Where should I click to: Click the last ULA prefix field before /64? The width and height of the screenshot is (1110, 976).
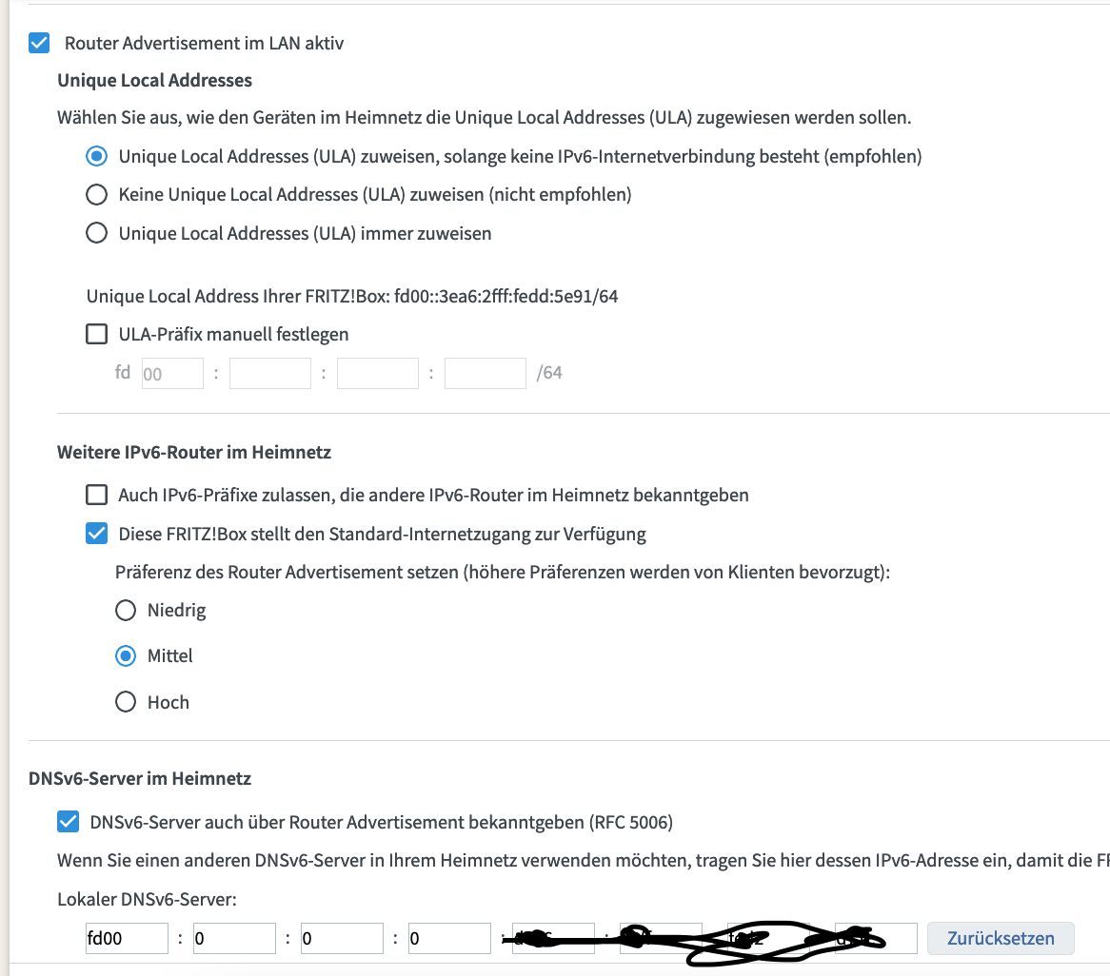tap(485, 374)
